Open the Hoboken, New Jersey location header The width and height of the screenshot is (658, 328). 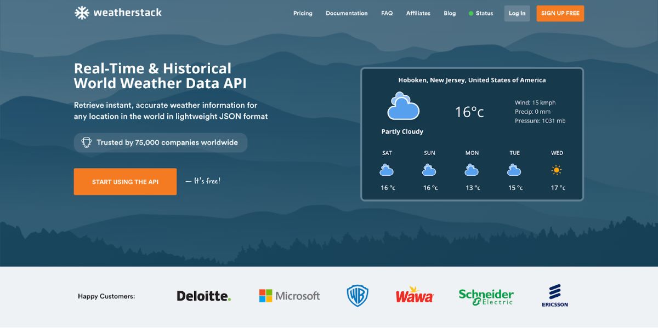click(472, 80)
